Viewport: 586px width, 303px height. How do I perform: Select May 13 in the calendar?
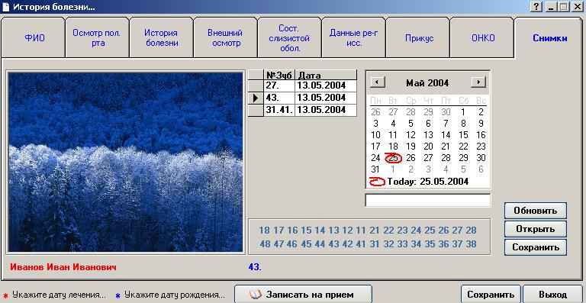pos(428,134)
